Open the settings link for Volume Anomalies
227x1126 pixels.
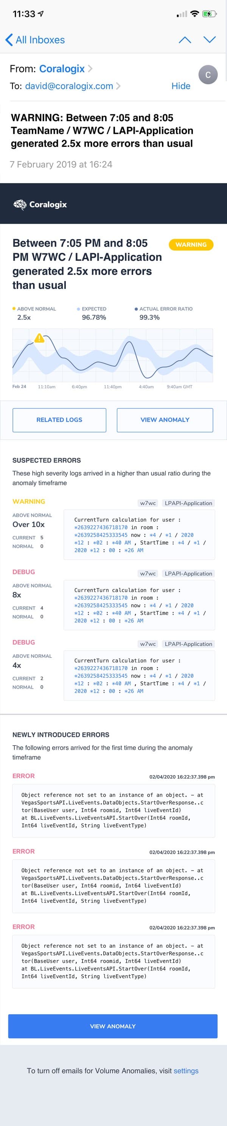tap(186, 1070)
